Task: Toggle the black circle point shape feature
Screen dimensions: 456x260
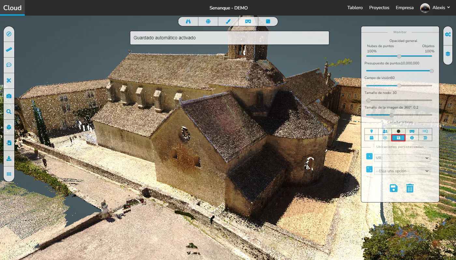Action: [x=398, y=131]
